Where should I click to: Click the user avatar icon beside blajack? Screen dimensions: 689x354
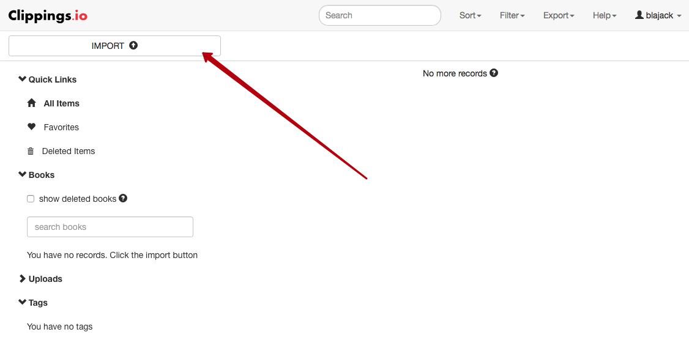tap(639, 15)
